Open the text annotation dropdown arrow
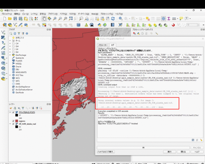 tap(190, 19)
